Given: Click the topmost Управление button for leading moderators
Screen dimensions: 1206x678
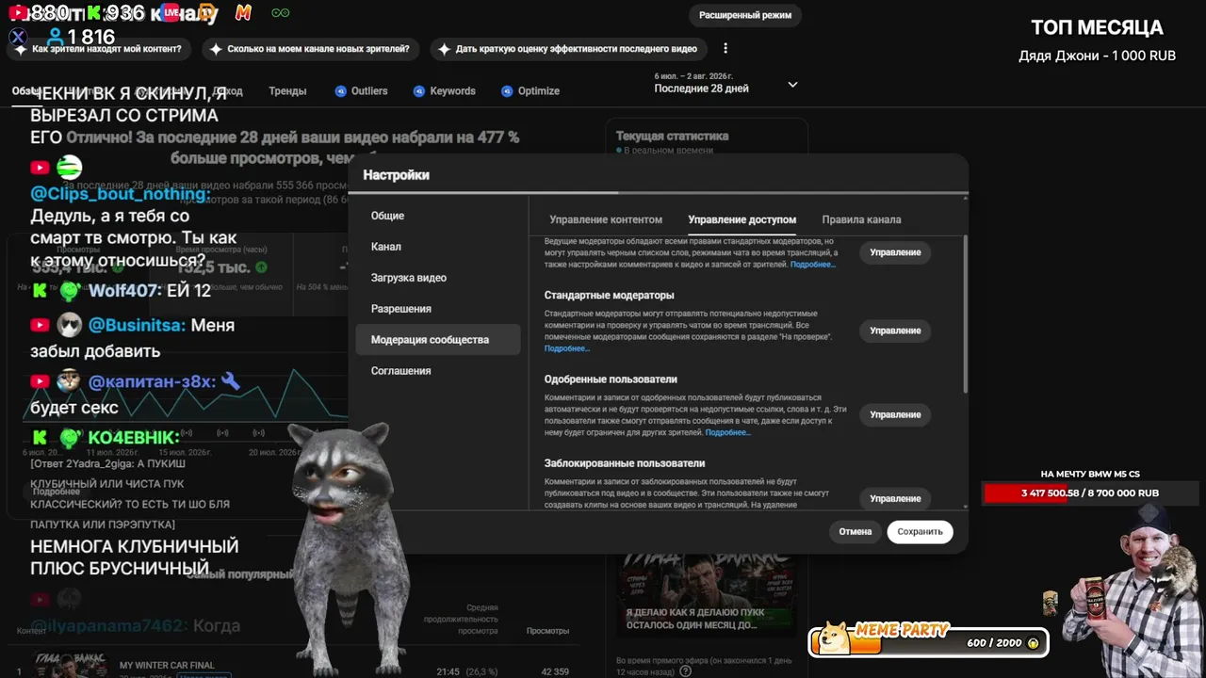Looking at the screenshot, I should tap(895, 252).
